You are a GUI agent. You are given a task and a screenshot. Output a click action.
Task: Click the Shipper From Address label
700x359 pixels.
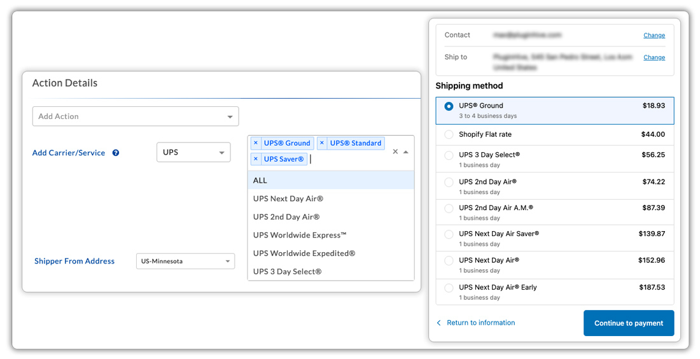tap(74, 261)
